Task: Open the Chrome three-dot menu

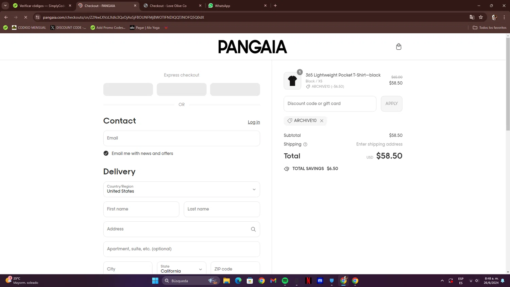Action: [504, 17]
